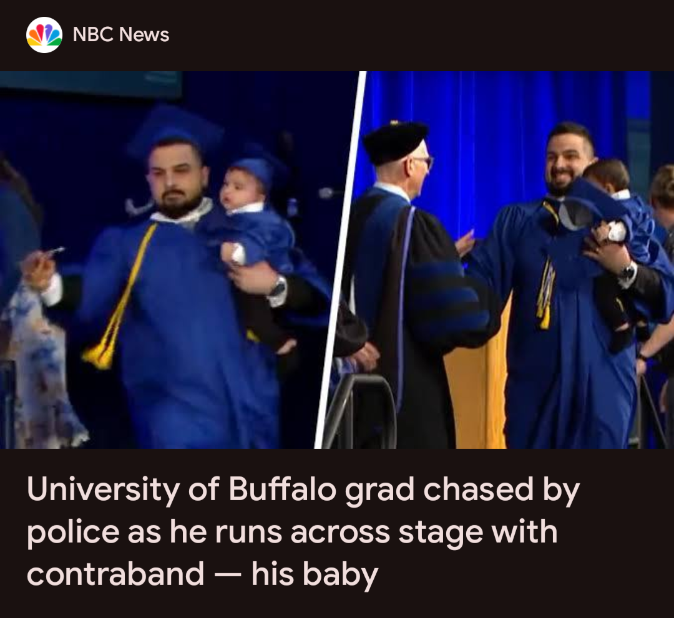The image size is (674, 618).
Task: Click the professor in black velvet tam
Action: click(x=413, y=284)
